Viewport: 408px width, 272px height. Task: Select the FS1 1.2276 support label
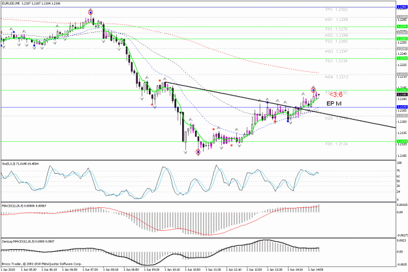click(x=336, y=29)
